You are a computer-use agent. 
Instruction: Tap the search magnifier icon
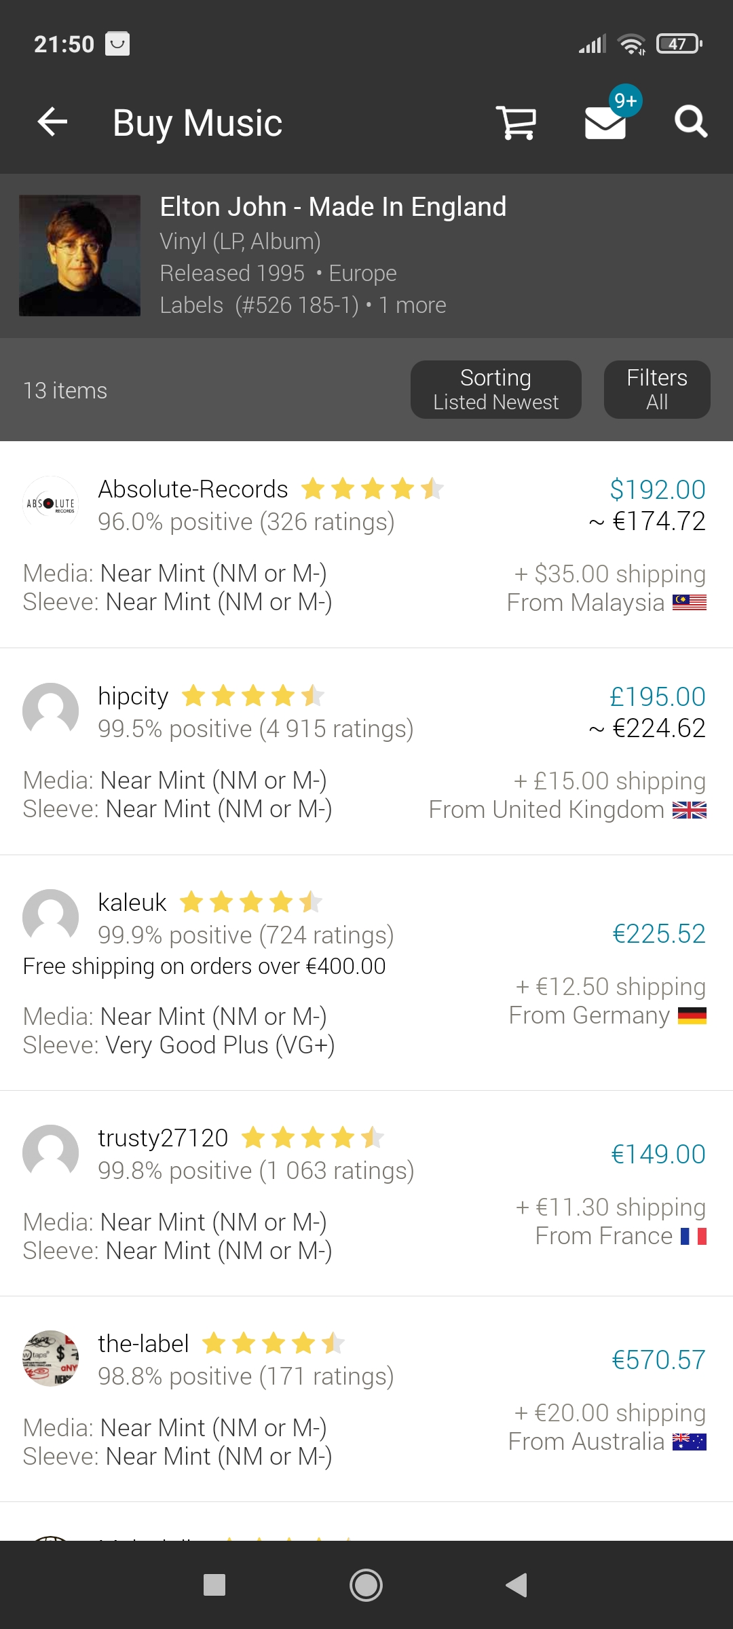(690, 123)
